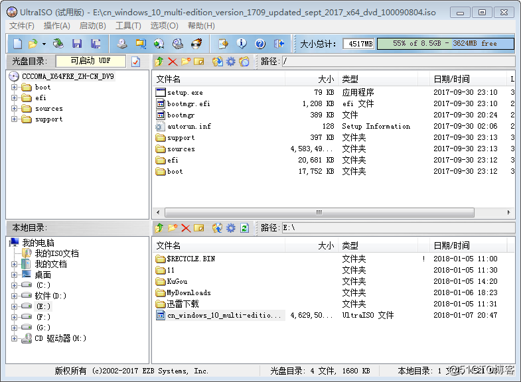Open the 启动(B) menu
The image size is (521, 382).
tap(93, 26)
